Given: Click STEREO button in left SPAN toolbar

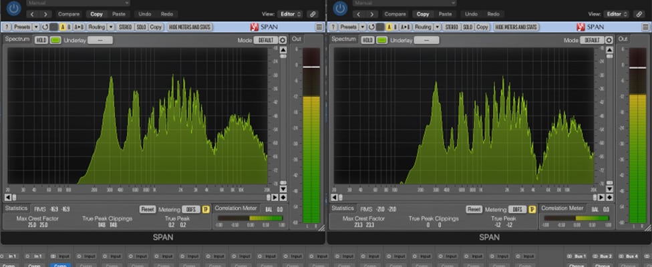Looking at the screenshot, I should (x=125, y=27).
